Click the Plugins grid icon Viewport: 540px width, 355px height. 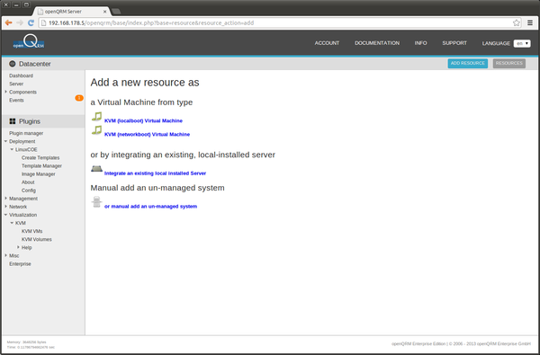13,121
